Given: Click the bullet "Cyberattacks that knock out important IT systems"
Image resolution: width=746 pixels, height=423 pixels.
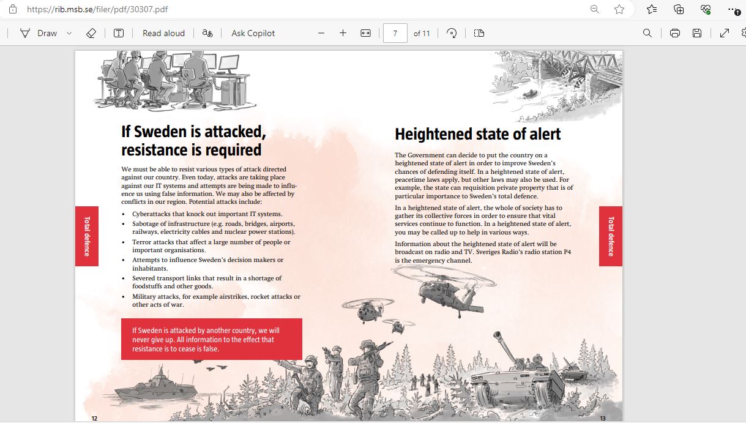Looking at the screenshot, I should pos(207,214).
